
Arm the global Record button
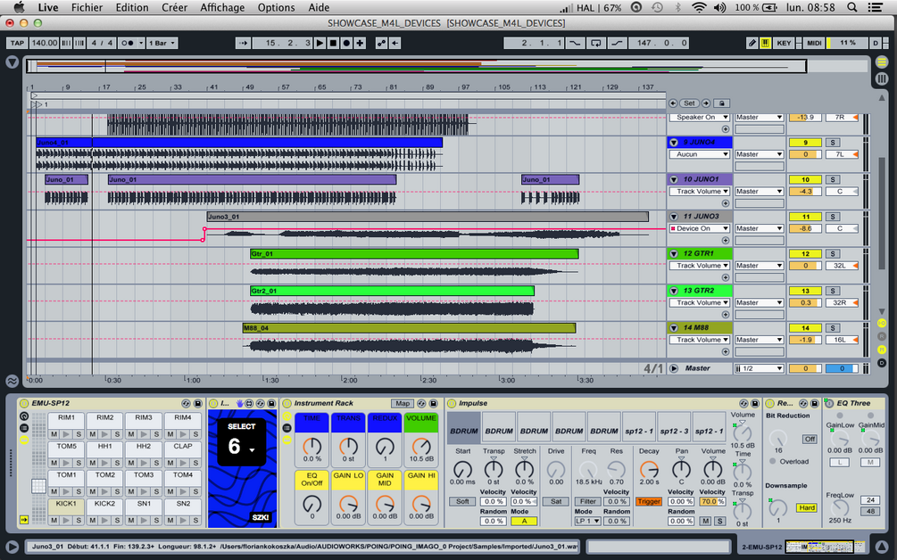[x=346, y=43]
